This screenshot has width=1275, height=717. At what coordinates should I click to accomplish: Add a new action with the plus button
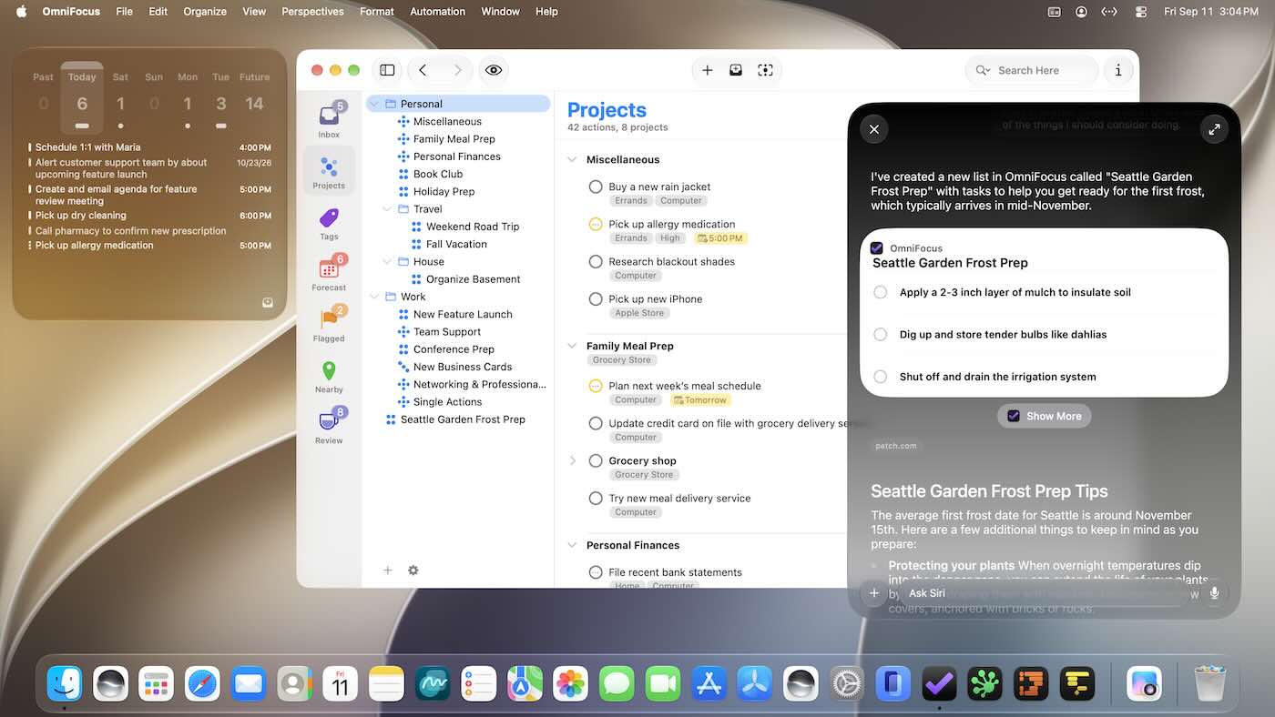point(707,70)
